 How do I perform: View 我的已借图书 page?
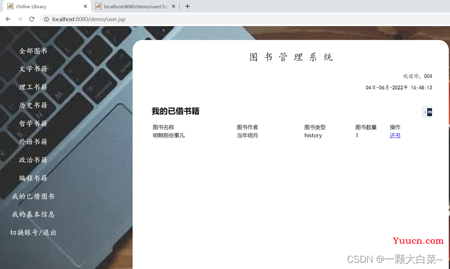point(33,196)
